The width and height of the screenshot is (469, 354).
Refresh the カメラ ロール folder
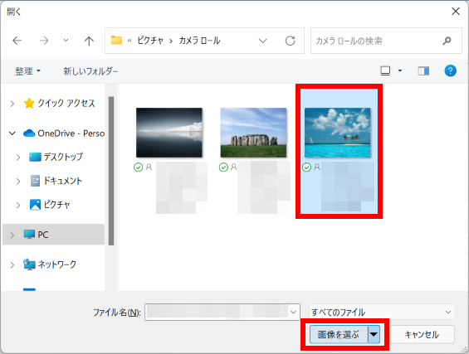click(x=291, y=41)
